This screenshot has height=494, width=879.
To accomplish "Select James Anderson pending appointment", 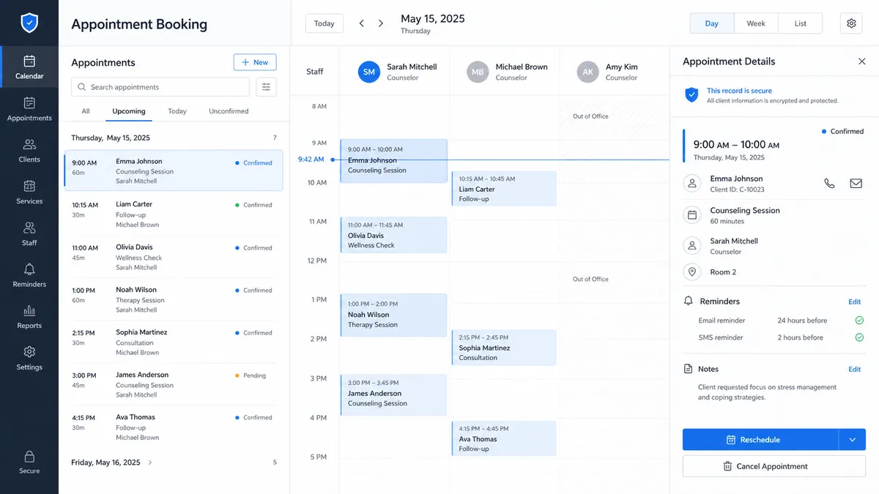I will [x=174, y=384].
